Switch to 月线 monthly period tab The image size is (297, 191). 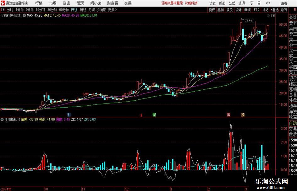click(92, 10)
